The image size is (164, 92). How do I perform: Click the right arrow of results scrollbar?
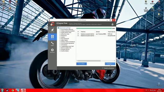(114, 61)
